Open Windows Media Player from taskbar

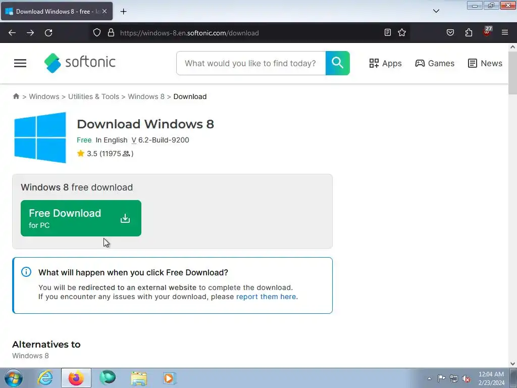click(170, 378)
